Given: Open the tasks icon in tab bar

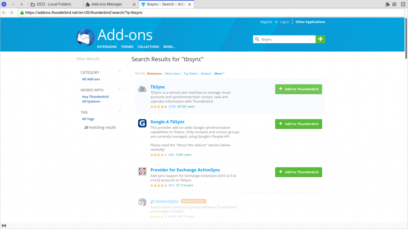Looking at the screenshot, I should click(403, 4).
